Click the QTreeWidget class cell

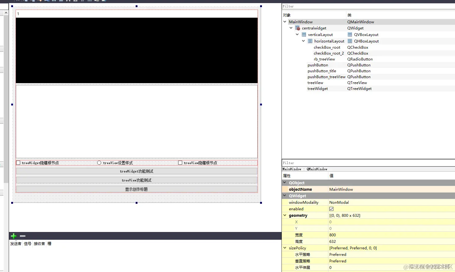coord(359,88)
